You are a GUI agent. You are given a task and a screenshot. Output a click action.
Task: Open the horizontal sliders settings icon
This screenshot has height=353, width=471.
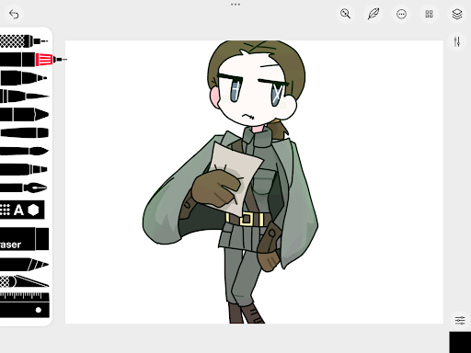pyautogui.click(x=460, y=320)
